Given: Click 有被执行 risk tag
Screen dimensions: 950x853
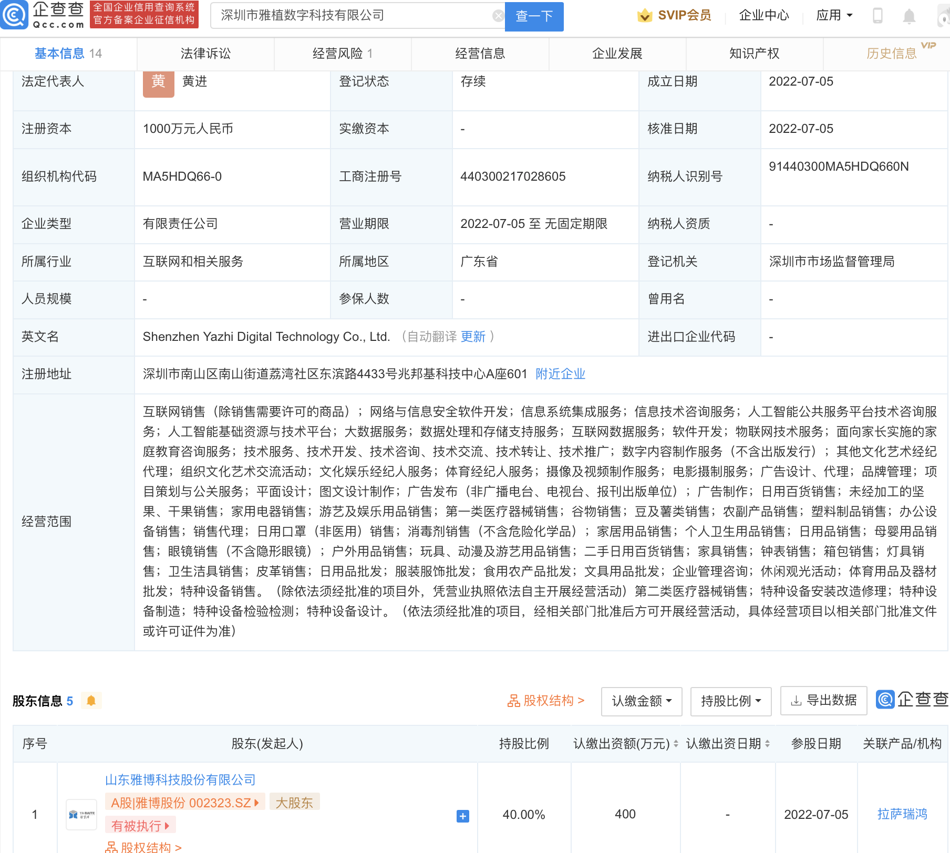Looking at the screenshot, I should point(140,826).
